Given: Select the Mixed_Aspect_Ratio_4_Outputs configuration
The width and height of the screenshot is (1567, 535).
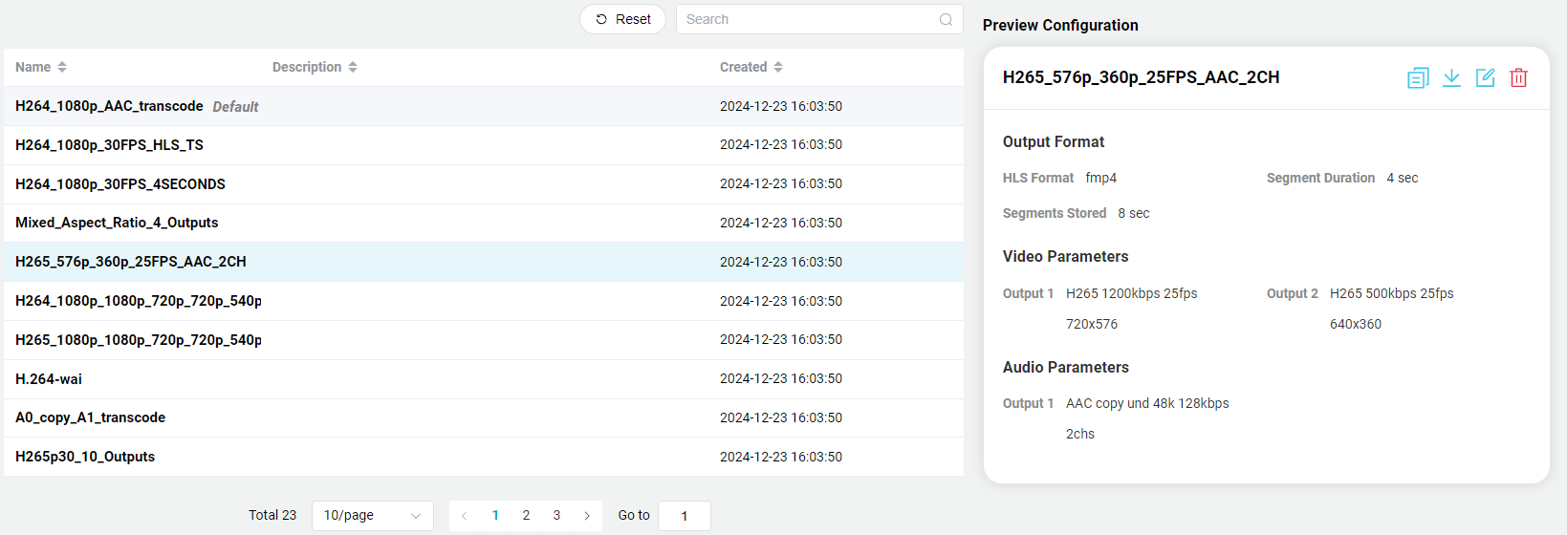Looking at the screenshot, I should (x=117, y=223).
